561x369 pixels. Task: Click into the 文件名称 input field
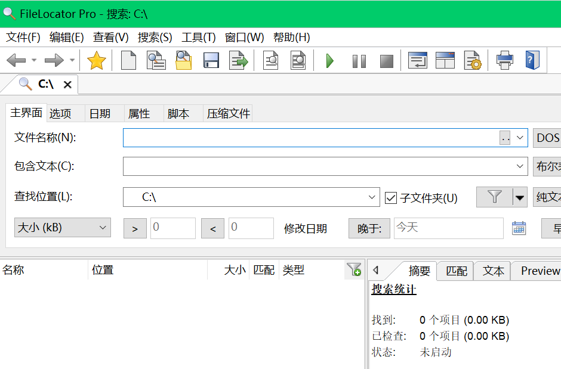point(310,138)
